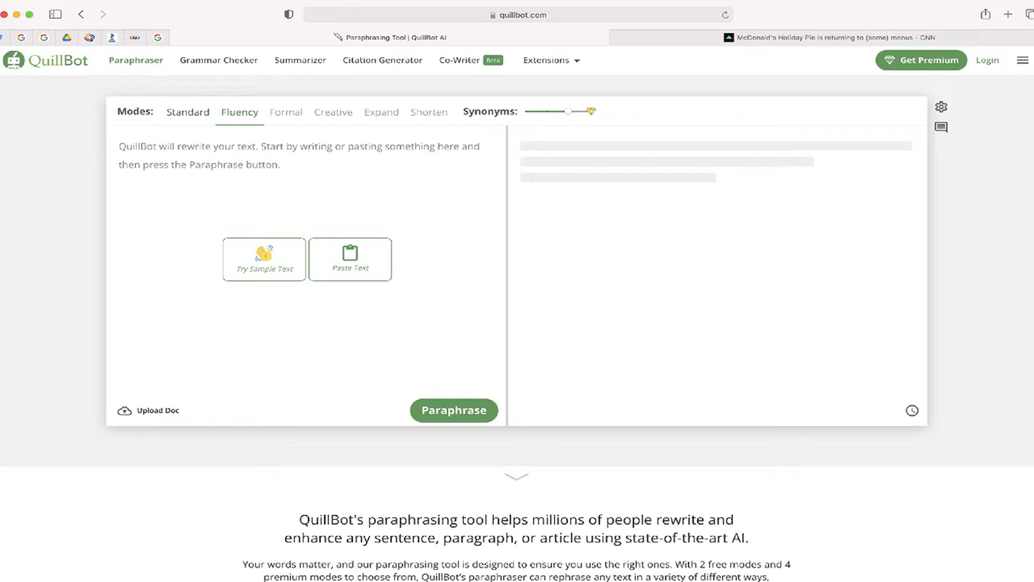Open Co-Writer Beta page
Screen dimensions: 1034x582
(471, 60)
